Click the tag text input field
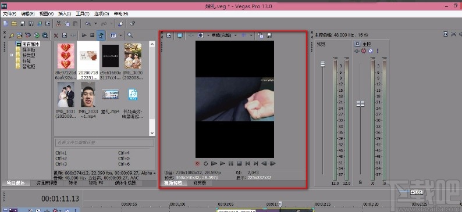462x212 pixels. click(104, 143)
